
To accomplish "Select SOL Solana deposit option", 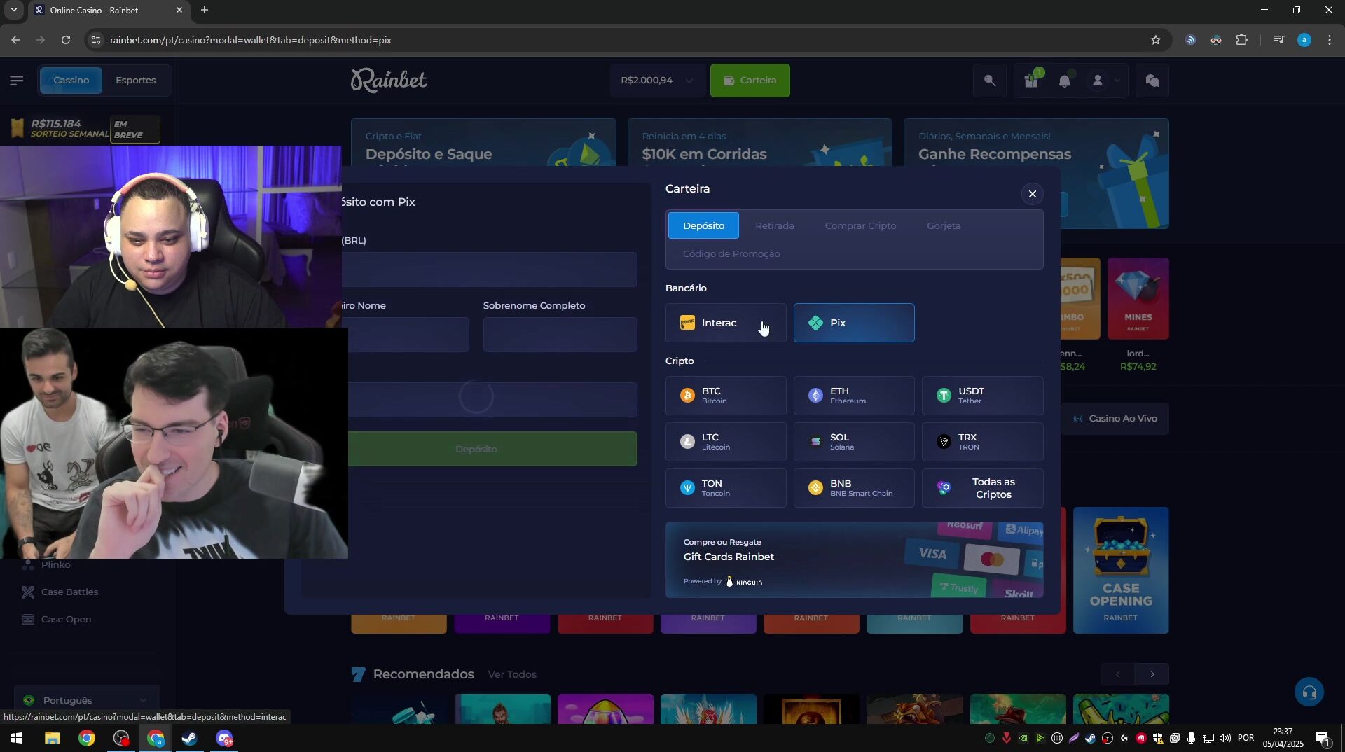I will [854, 442].
